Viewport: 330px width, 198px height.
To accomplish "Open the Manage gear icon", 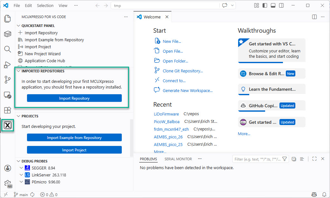I will tap(7, 183).
